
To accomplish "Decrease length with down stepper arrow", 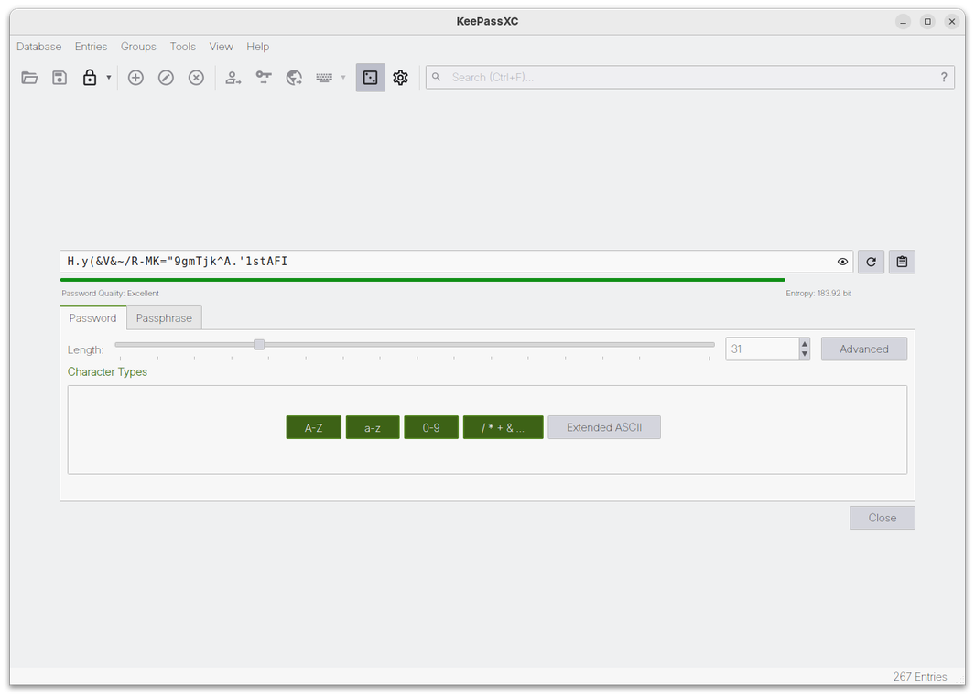I will [805, 355].
